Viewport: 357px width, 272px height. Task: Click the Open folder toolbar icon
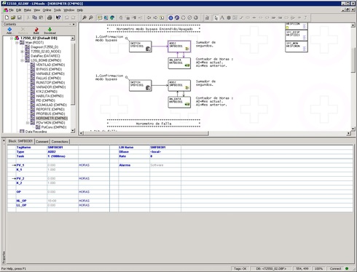[x=13, y=17]
